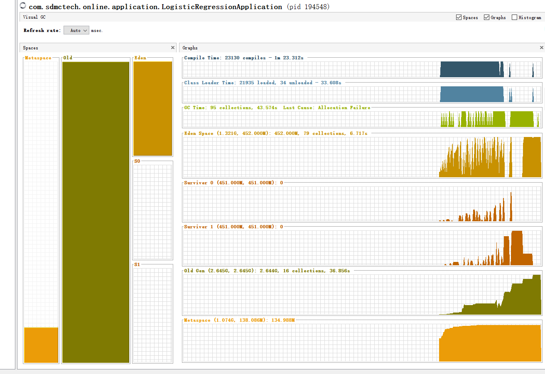Click the Metaspace usage bar
Screen dimensions: 545x374
[x=41, y=345]
